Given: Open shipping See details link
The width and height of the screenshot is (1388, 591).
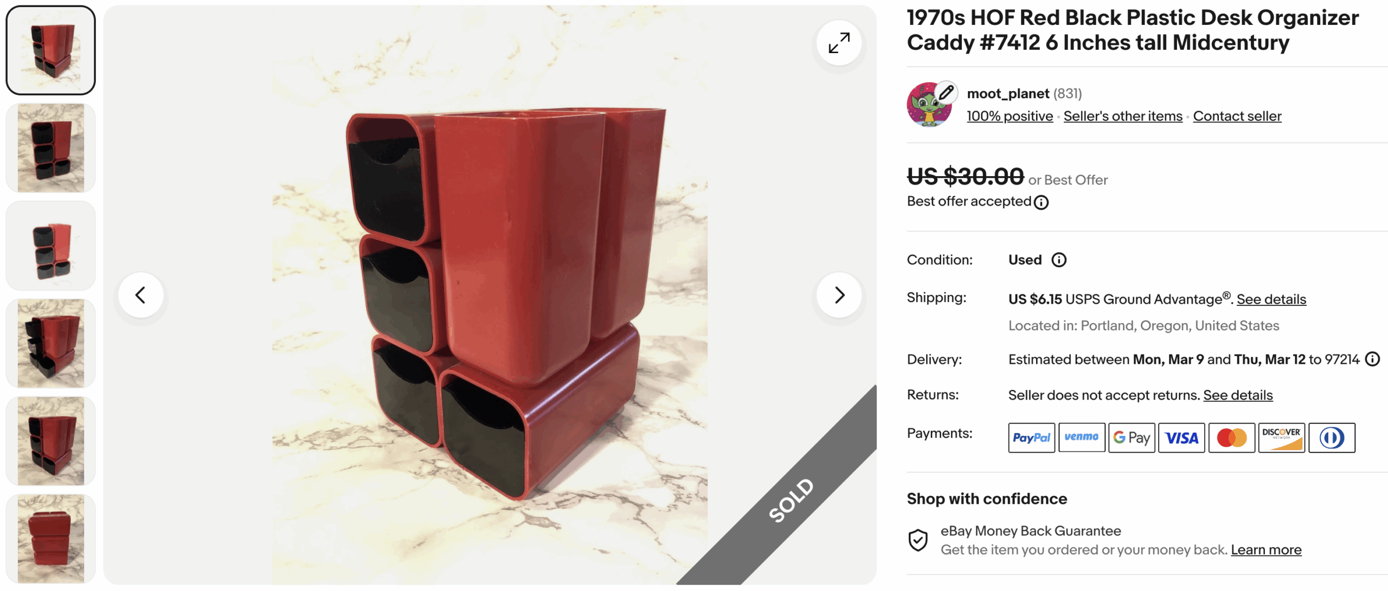Looking at the screenshot, I should coord(1271,299).
